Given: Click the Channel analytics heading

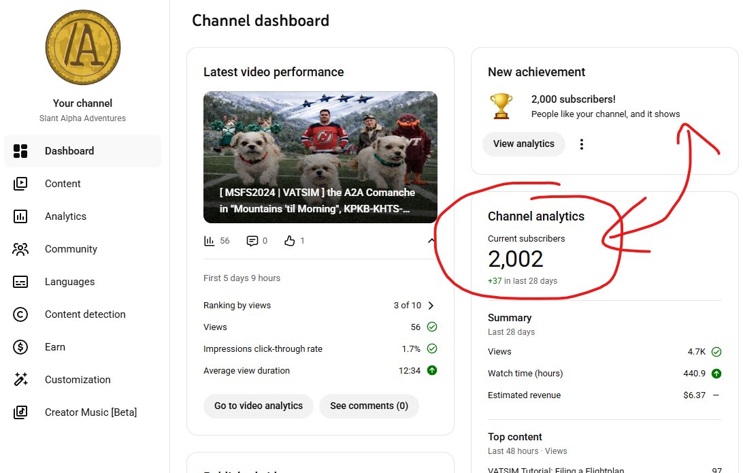Looking at the screenshot, I should [536, 216].
